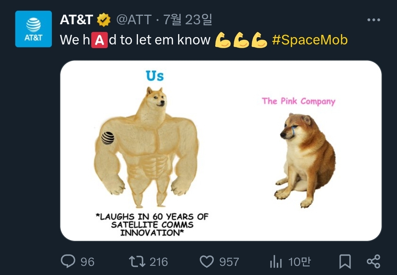Open the AT&T profile avatar
Viewport: 397px width, 275px height.
pos(33,29)
